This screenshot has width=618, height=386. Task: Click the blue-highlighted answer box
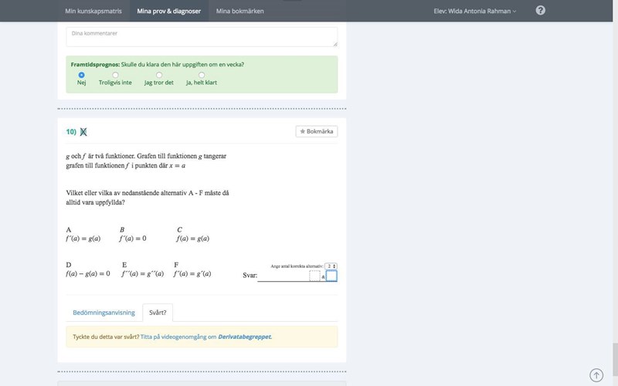[x=331, y=276]
